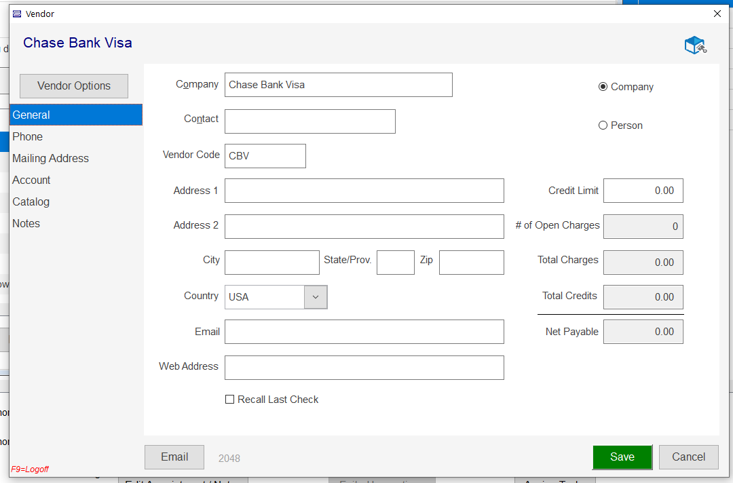Focus the Contact input field

pos(310,121)
